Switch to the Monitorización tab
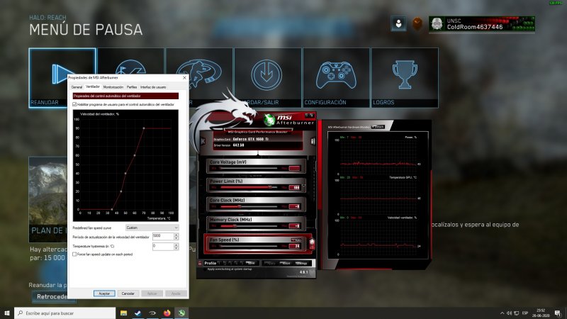 [113, 87]
